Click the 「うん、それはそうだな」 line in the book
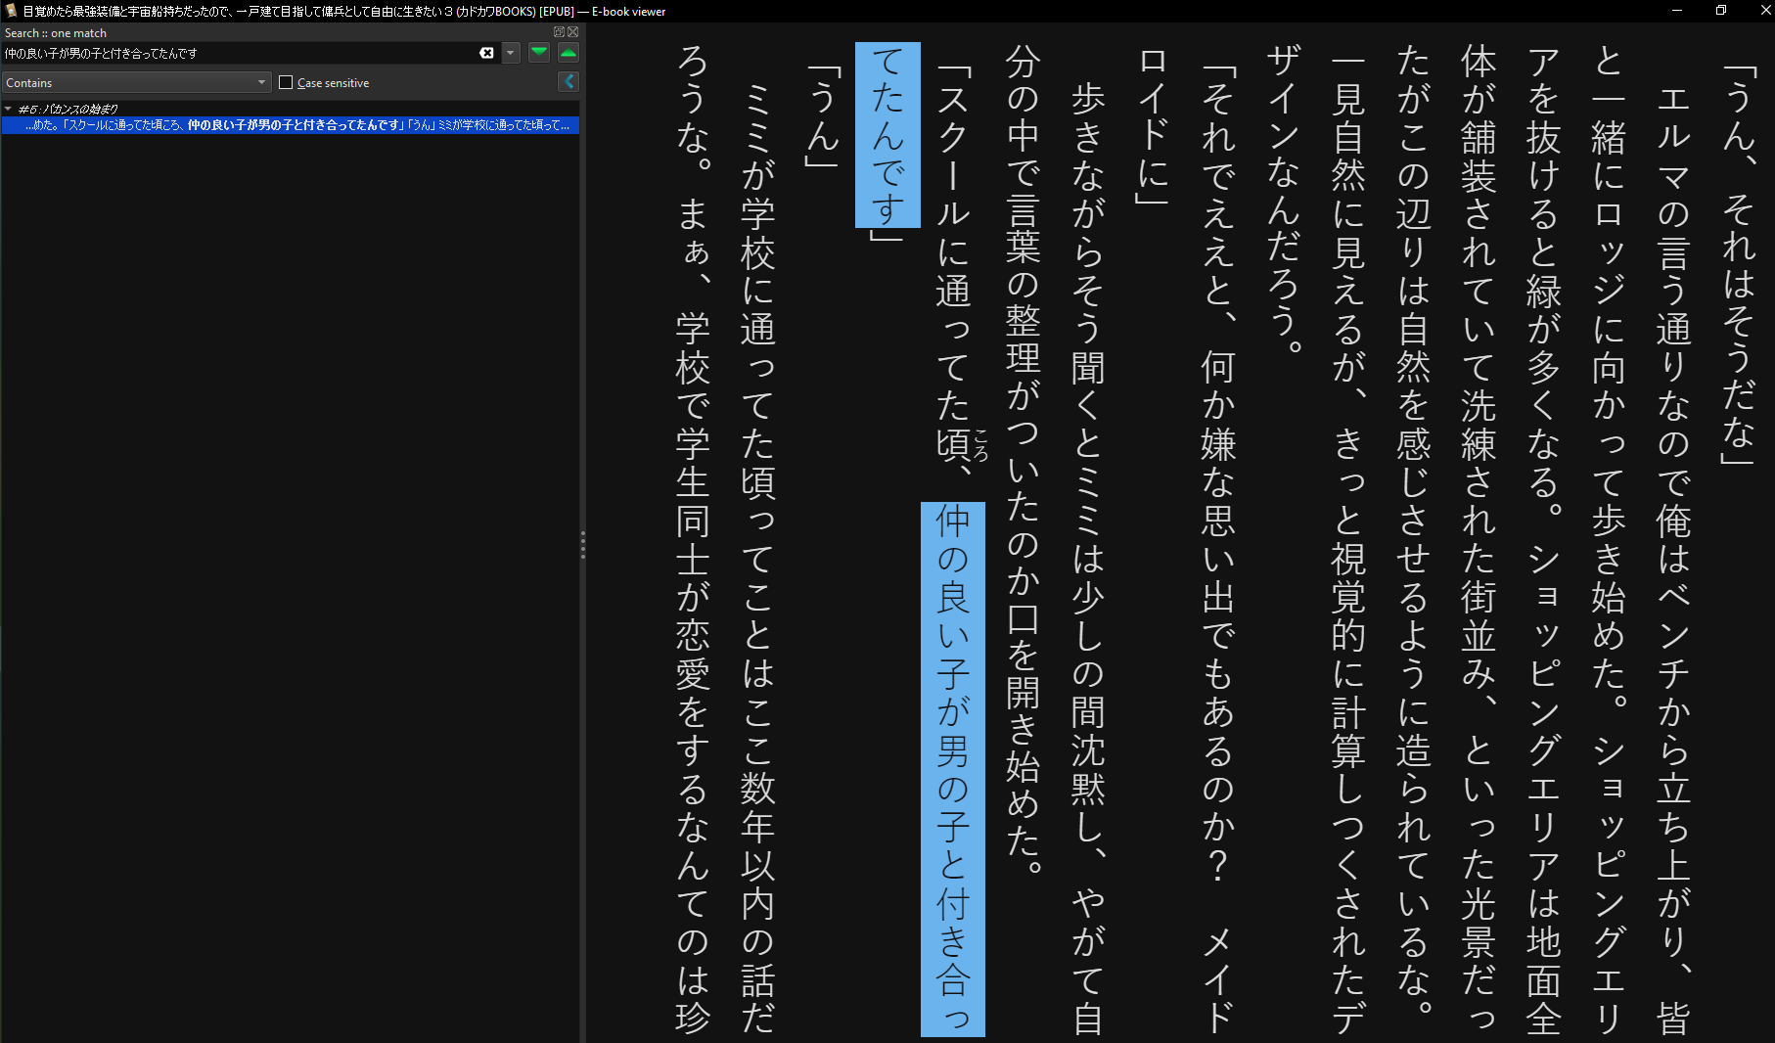The image size is (1775, 1043). 1738,266
